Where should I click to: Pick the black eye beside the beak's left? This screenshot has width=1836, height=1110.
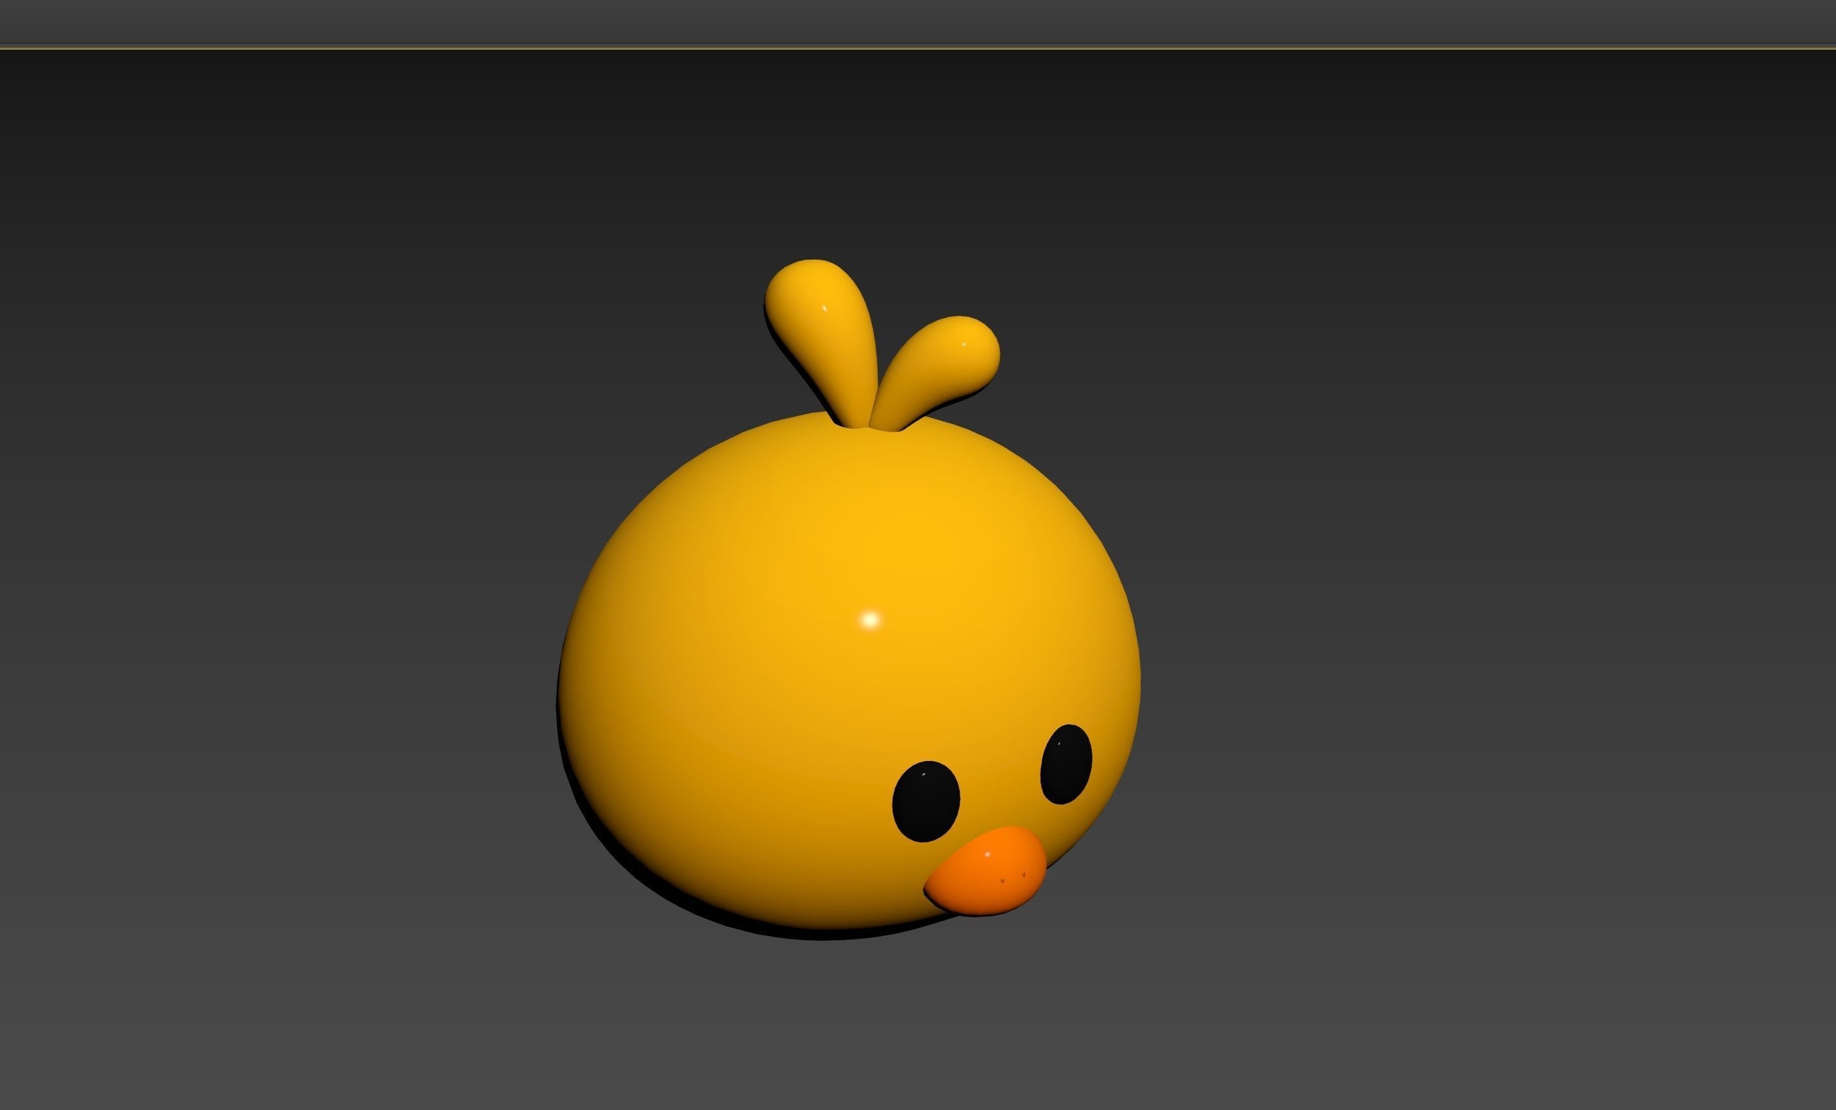coord(926,801)
